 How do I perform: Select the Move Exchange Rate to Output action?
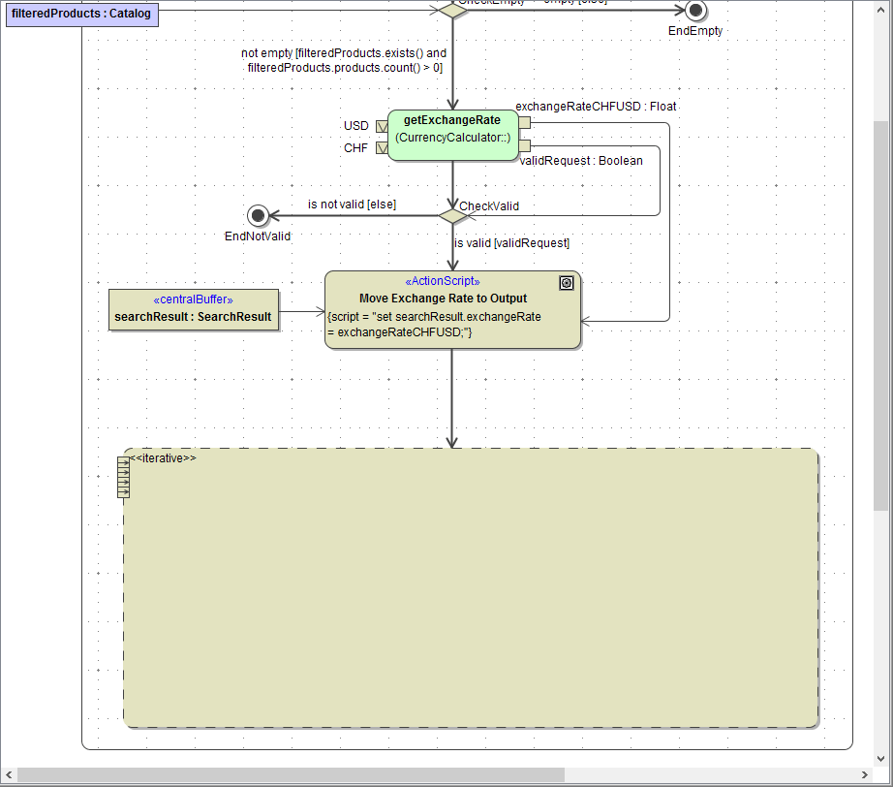452,310
